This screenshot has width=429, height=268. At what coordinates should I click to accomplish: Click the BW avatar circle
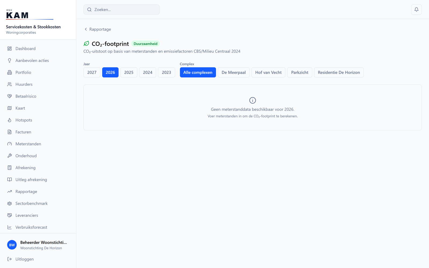[12, 245]
